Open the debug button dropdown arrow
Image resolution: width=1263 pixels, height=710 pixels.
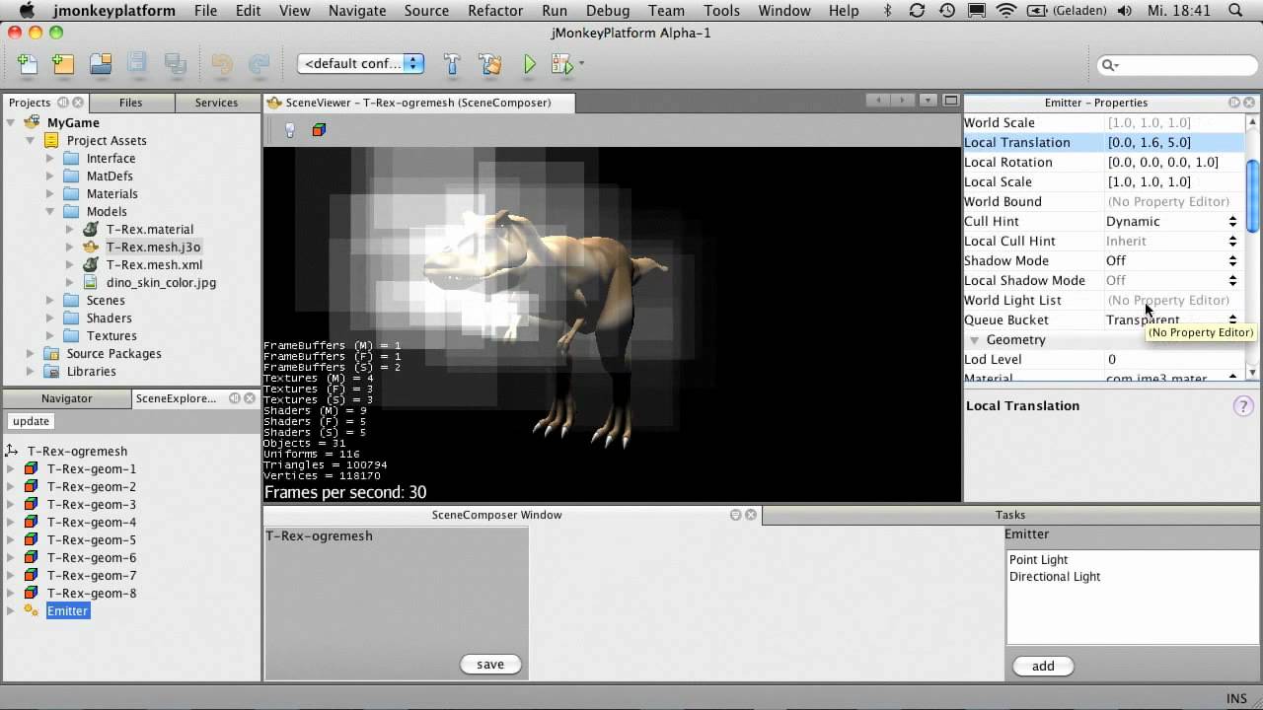click(581, 64)
